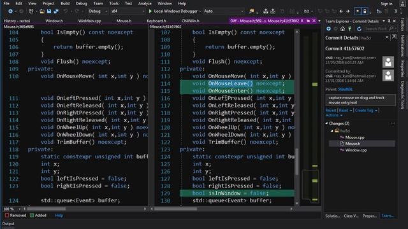Click the Manage Connections plug icon
The width and height of the screenshot is (408, 229).
350,29
